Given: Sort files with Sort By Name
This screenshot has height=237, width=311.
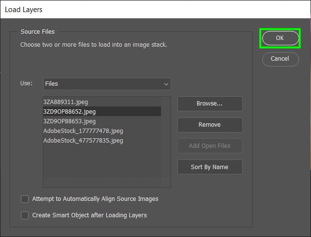Looking at the screenshot, I should [210, 167].
